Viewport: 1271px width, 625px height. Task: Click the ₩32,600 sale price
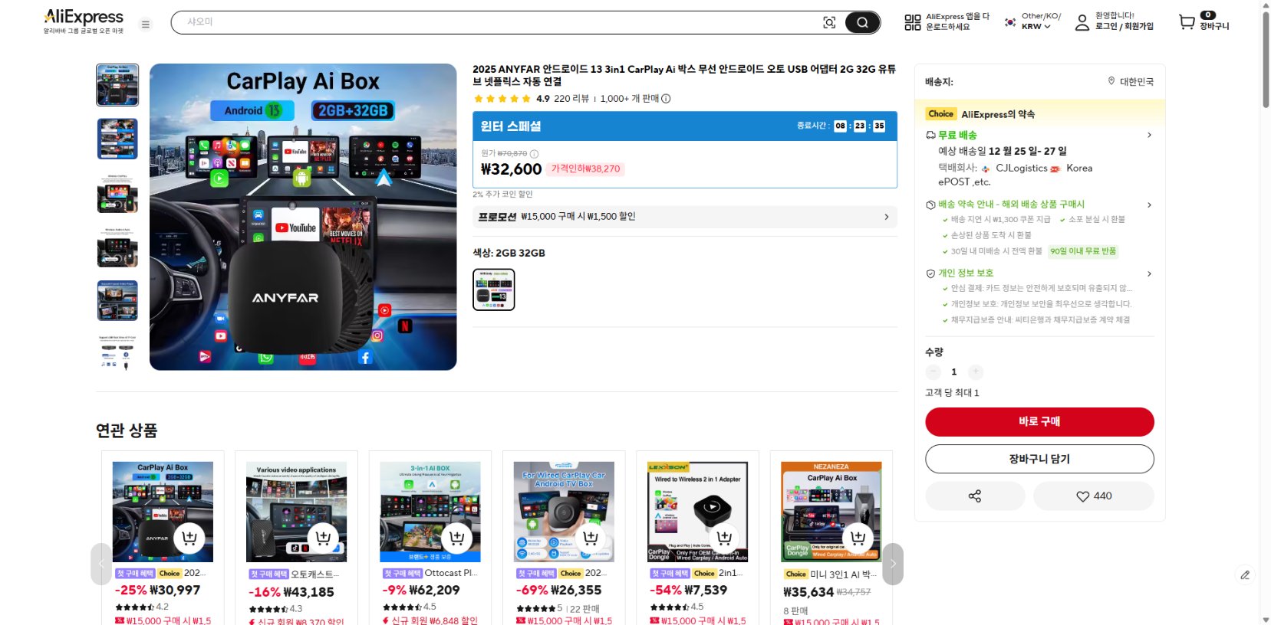click(512, 169)
